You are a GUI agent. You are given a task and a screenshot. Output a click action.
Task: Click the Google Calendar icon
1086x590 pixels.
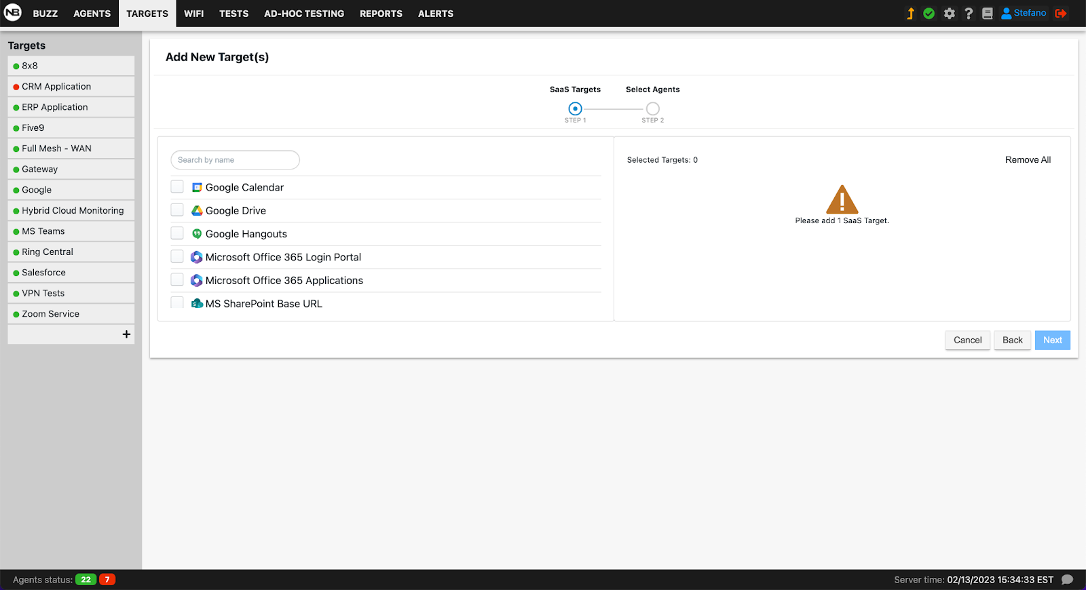click(x=197, y=187)
